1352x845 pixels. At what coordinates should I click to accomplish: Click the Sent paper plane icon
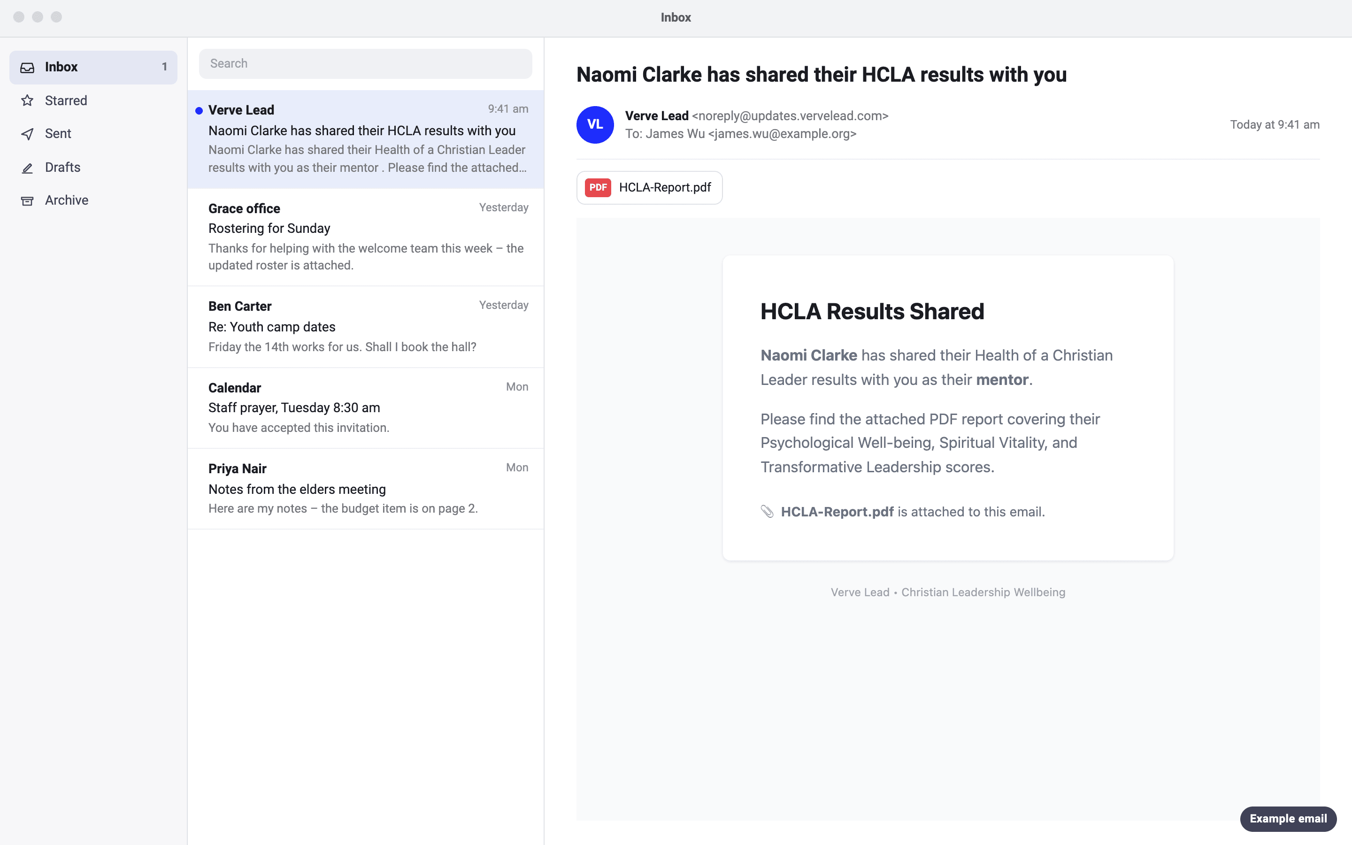coord(27,134)
